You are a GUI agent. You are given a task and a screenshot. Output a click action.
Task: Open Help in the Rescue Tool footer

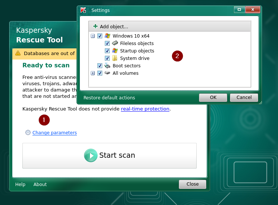[20, 184]
